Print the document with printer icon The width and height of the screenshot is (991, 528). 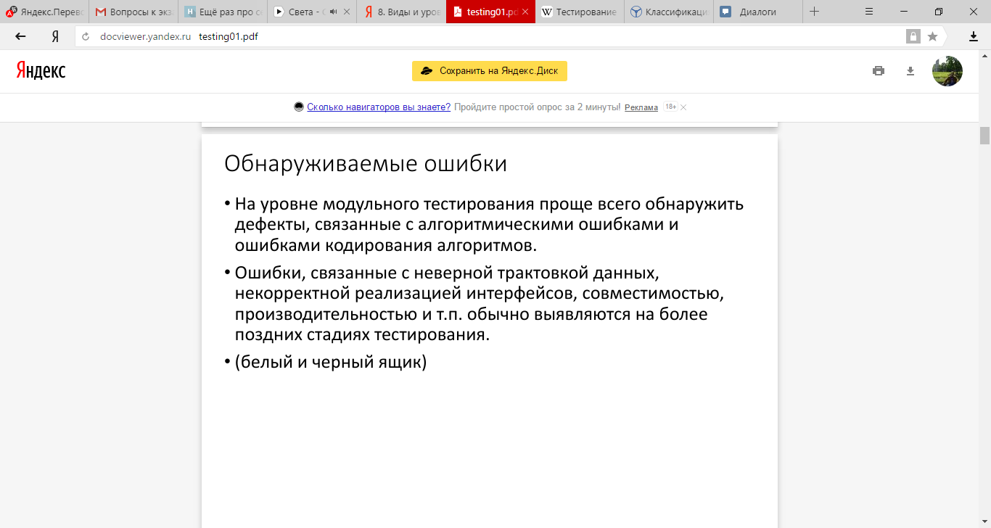click(x=879, y=71)
